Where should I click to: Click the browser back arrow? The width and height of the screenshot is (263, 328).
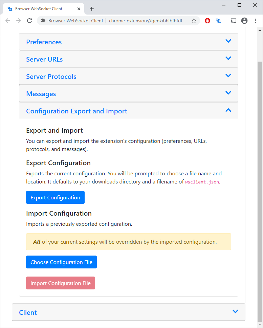click(8, 21)
